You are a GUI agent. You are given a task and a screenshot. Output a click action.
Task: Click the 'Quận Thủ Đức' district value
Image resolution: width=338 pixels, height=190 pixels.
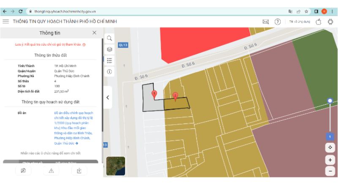point(64,71)
